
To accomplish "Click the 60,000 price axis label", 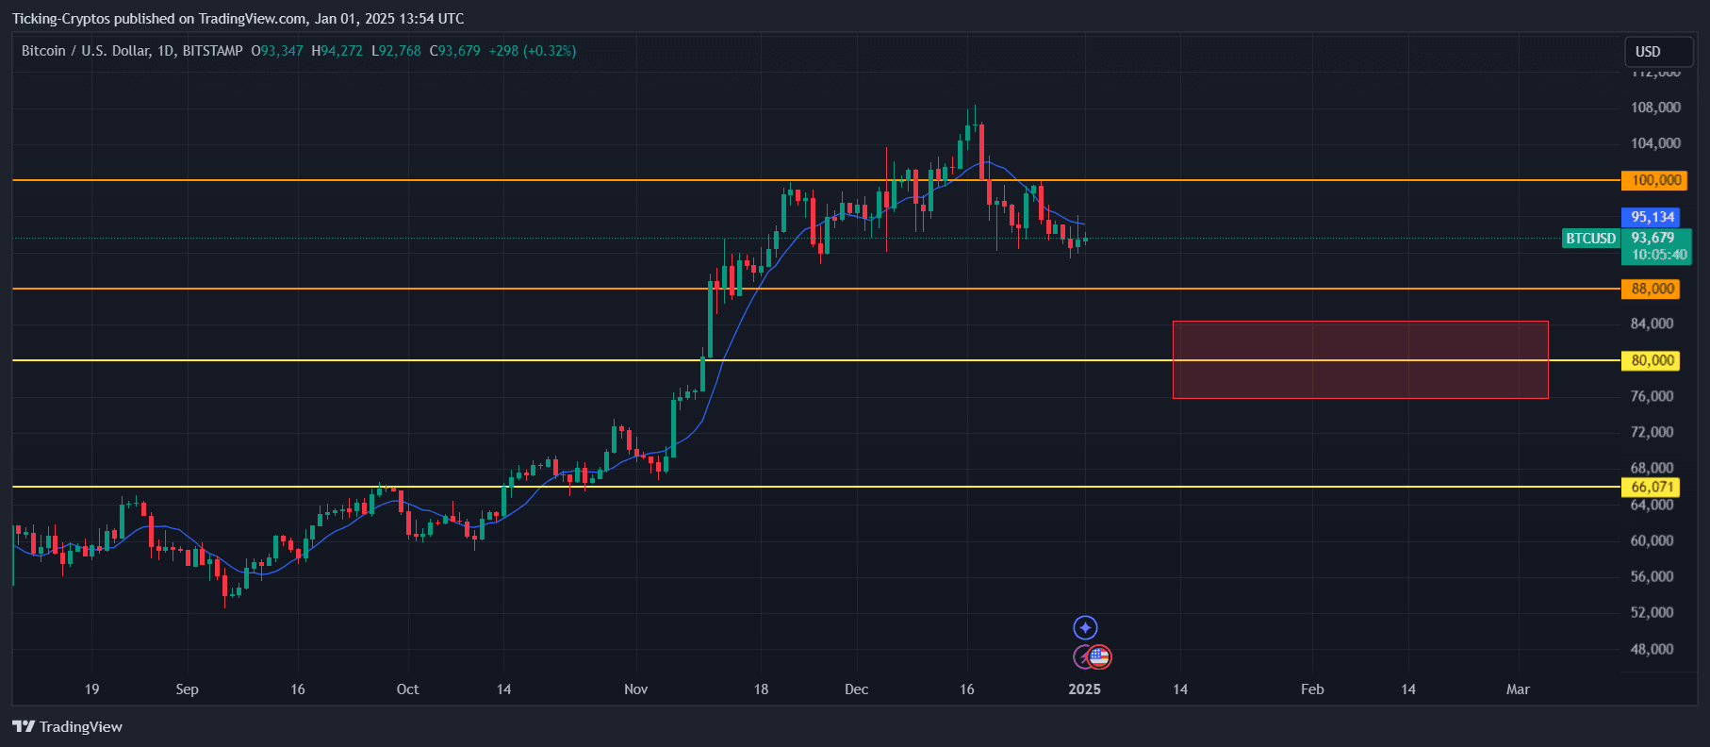I will point(1652,540).
